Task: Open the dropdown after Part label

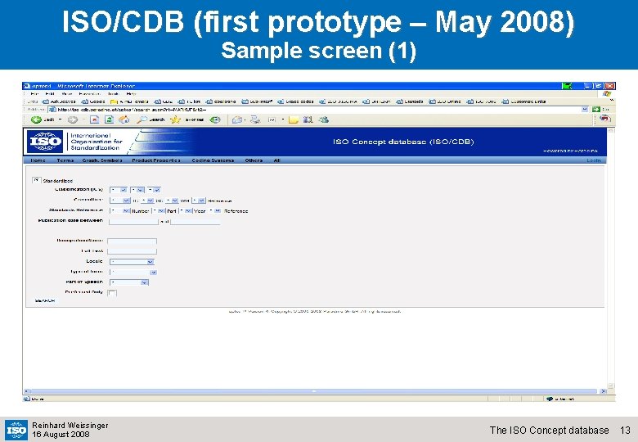Action: pos(186,211)
